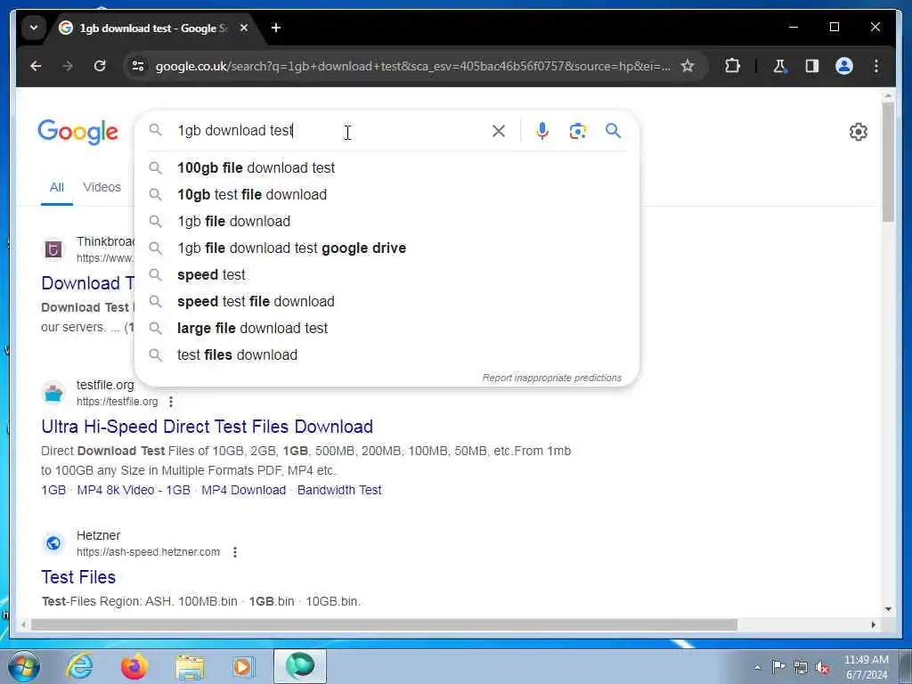Click the Thinkbroadband site favicon
The width and height of the screenshot is (912, 684).
pos(53,250)
